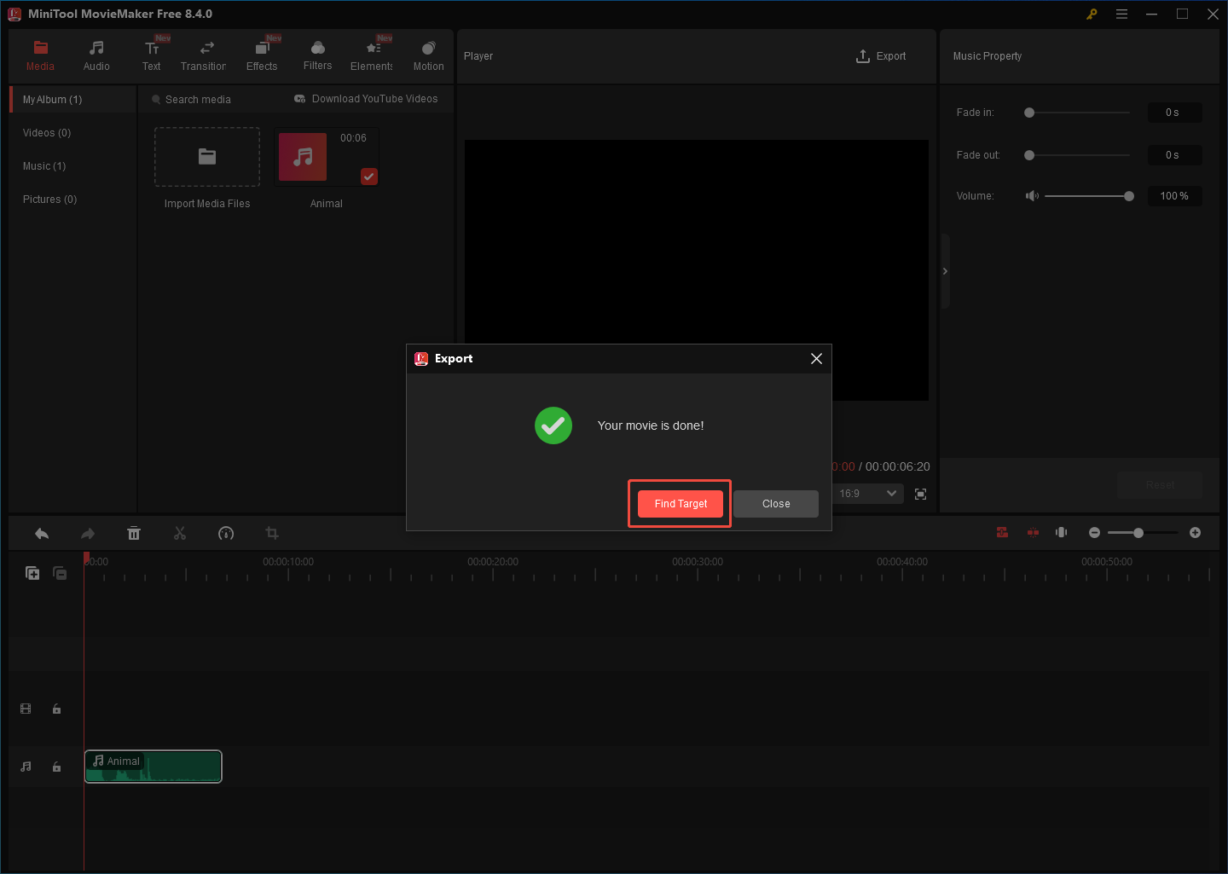Image resolution: width=1228 pixels, height=874 pixels.
Task: Select the Animal clip on the timeline
Action: click(x=153, y=766)
